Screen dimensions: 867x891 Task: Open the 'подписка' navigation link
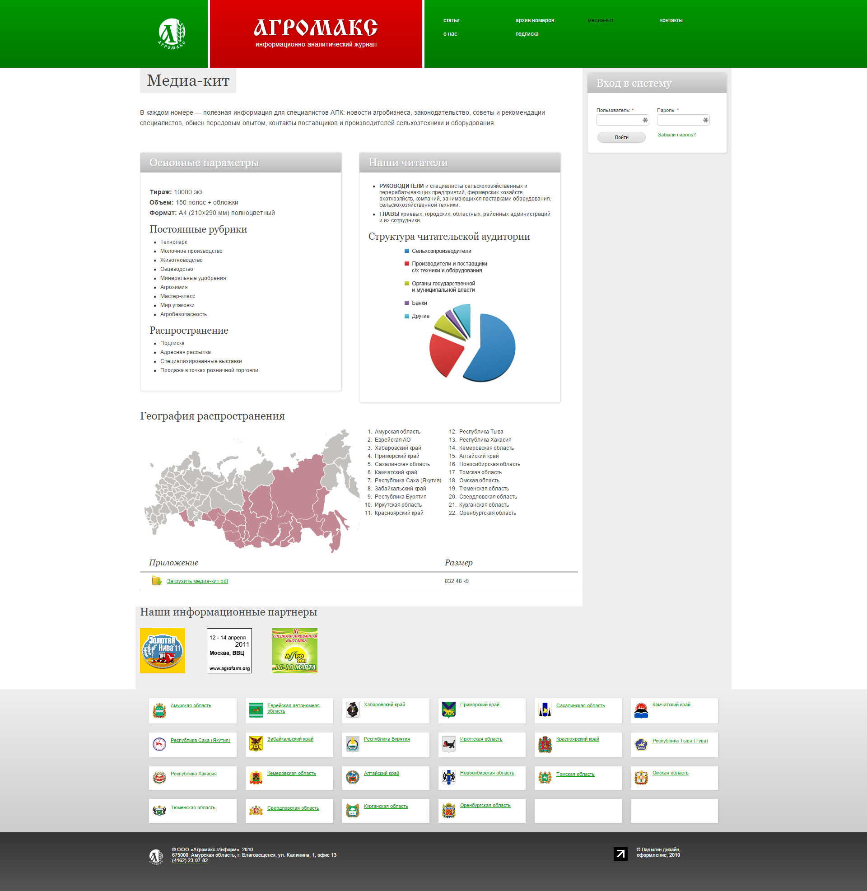[527, 34]
